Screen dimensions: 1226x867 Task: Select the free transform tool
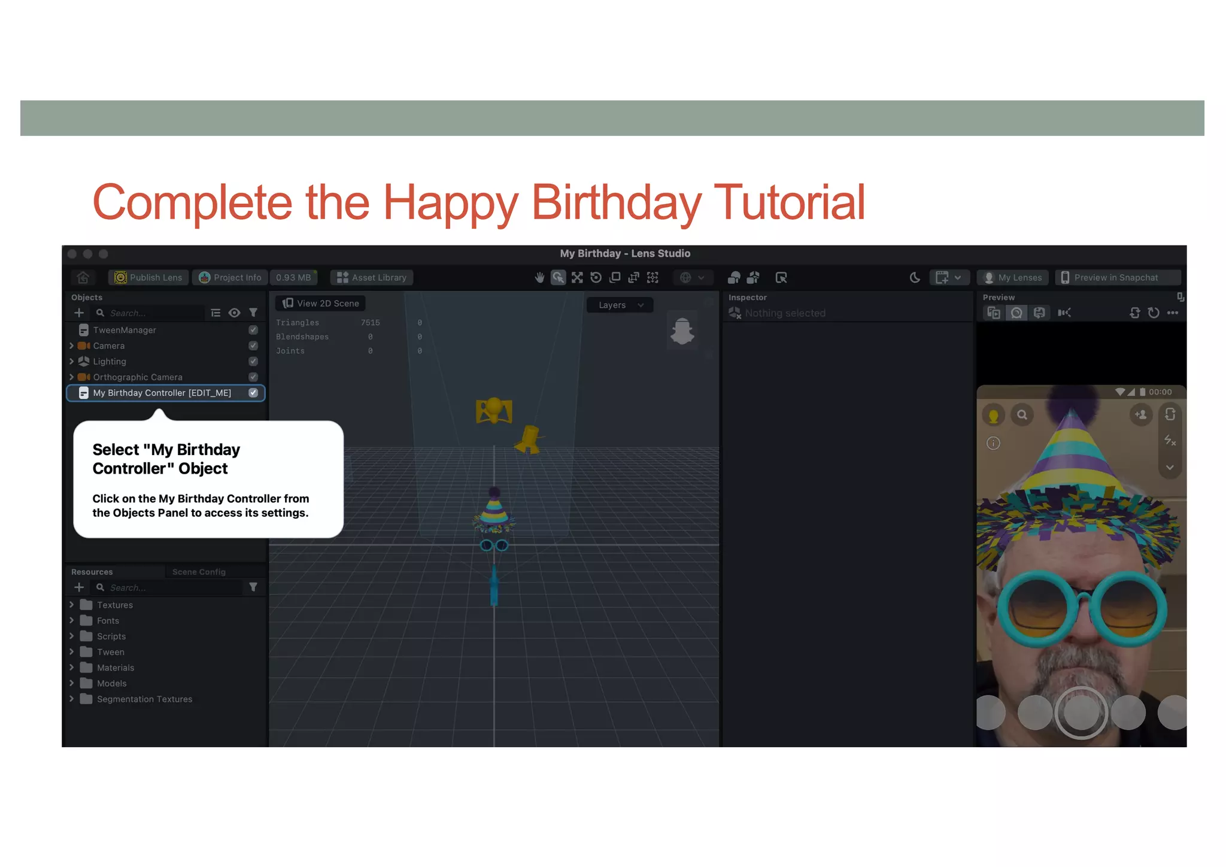click(x=633, y=278)
